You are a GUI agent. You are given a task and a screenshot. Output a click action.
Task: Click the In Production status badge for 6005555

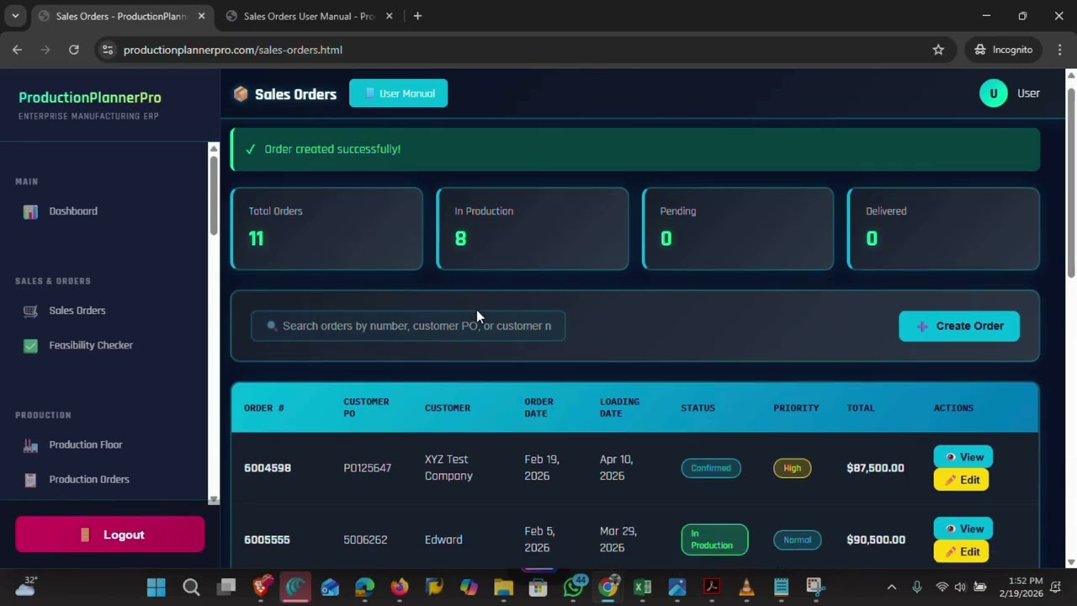point(714,540)
